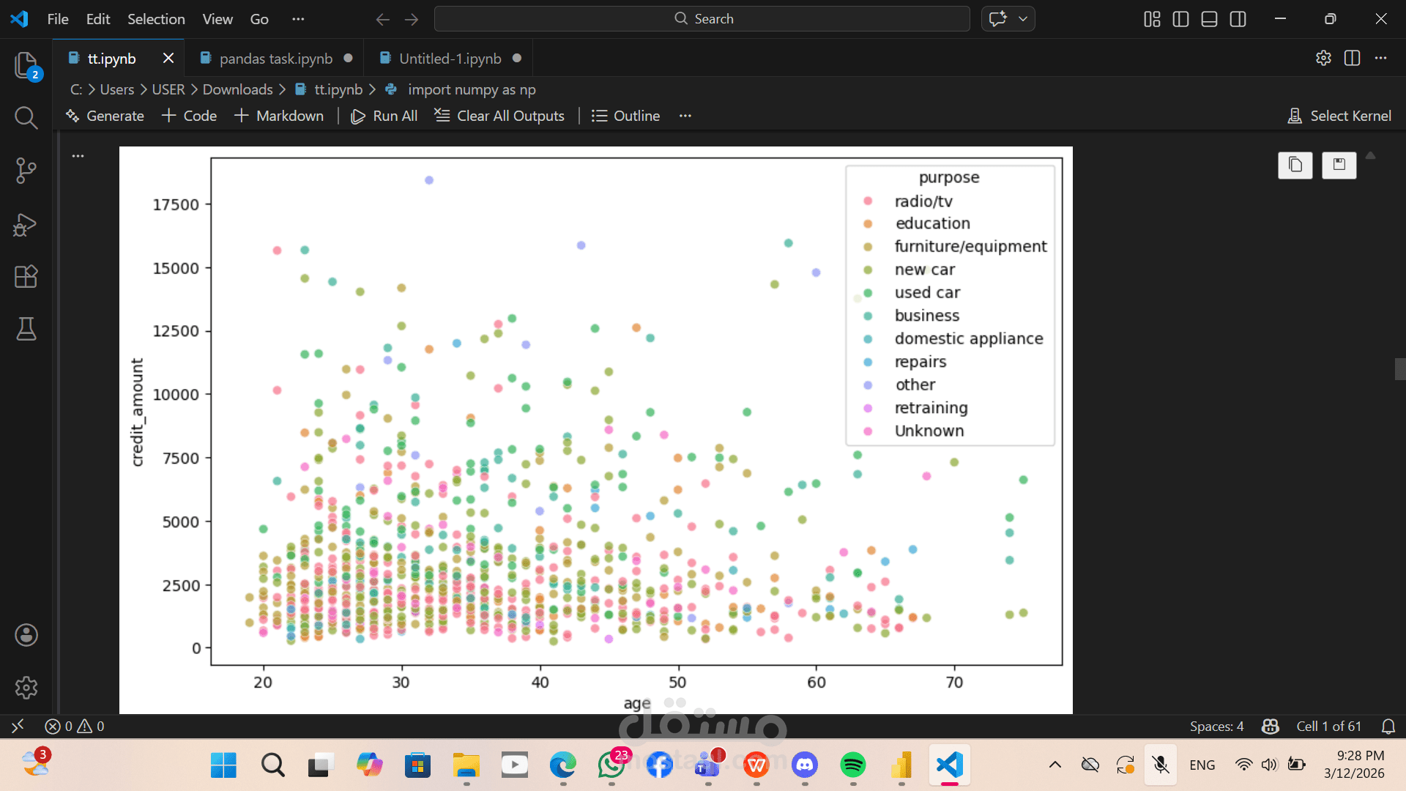Click the Search command center box
Viewport: 1406px width, 791px height.
pyautogui.click(x=702, y=19)
